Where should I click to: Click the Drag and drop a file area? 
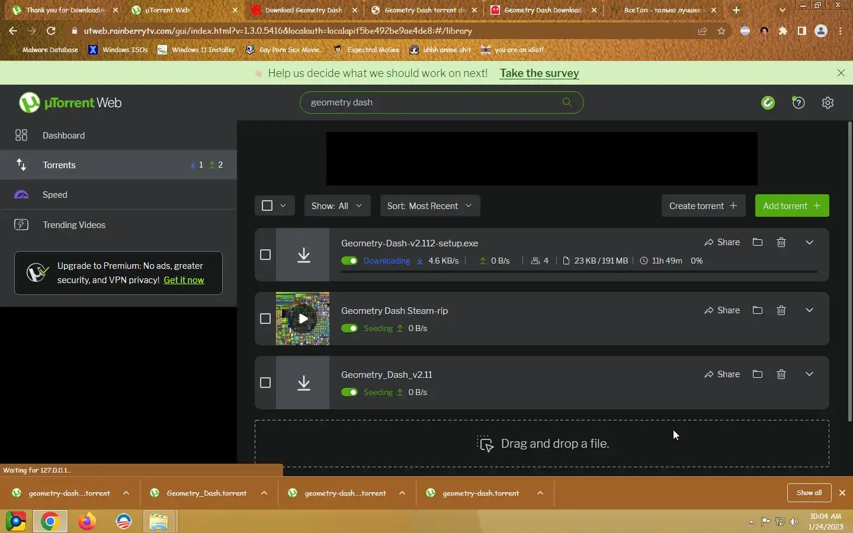(x=542, y=444)
